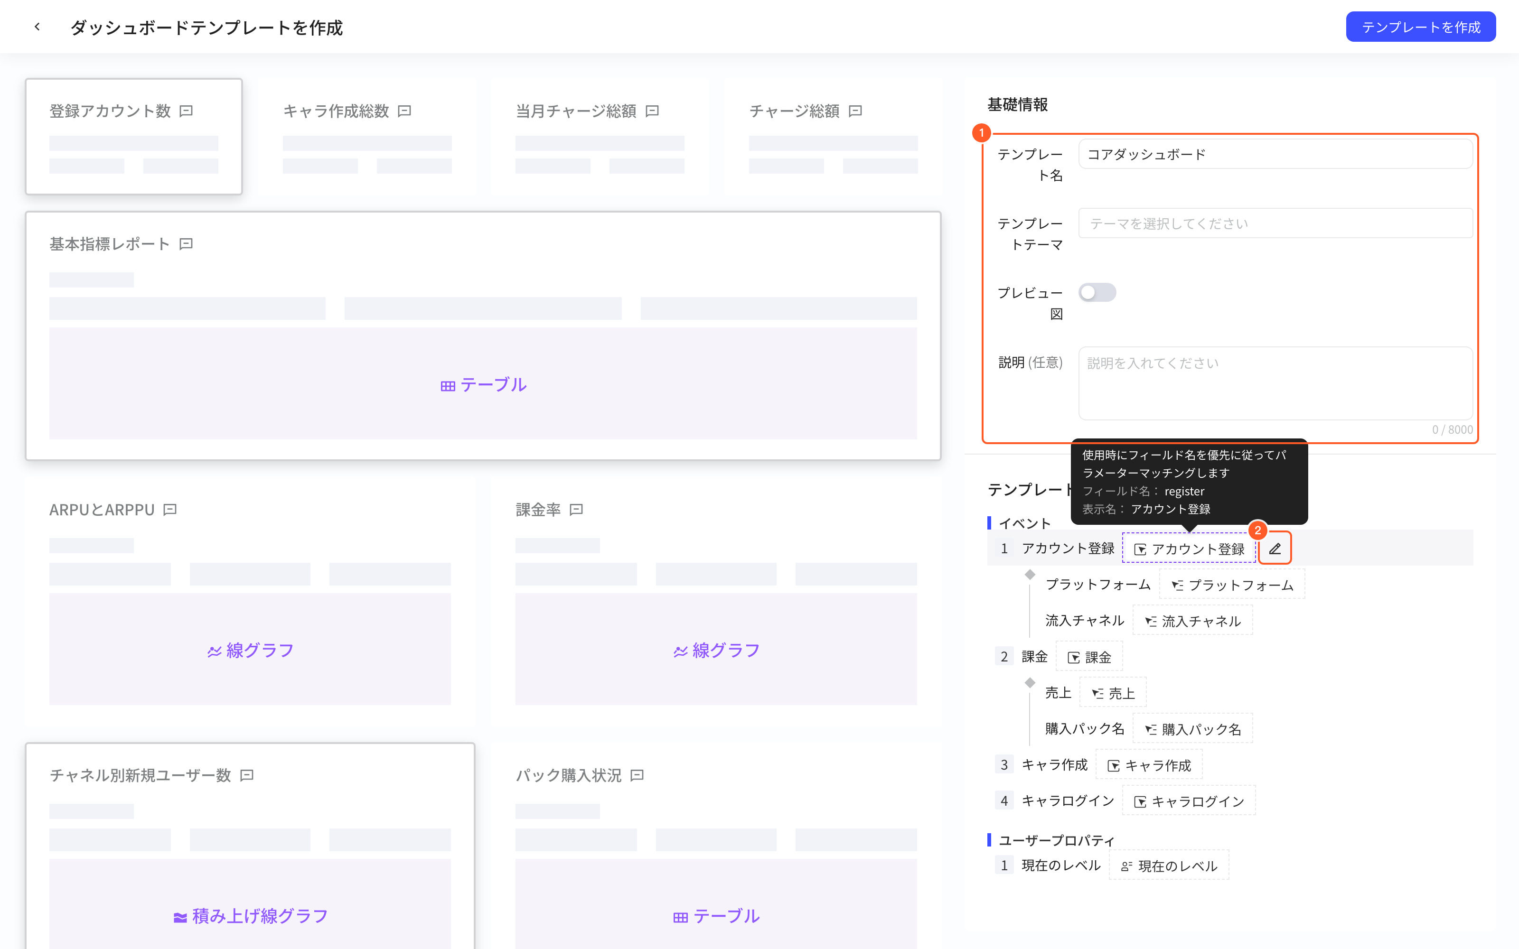Viewport: 1519px width, 949px height.
Task: Click the 0 / 8000 character counter
Action: tap(1452, 429)
